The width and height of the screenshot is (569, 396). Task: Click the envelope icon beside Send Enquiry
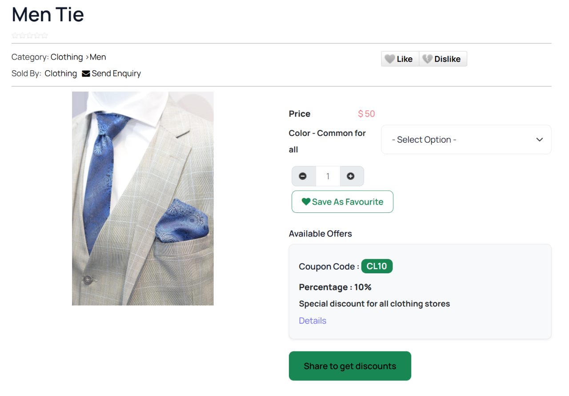[x=86, y=74]
